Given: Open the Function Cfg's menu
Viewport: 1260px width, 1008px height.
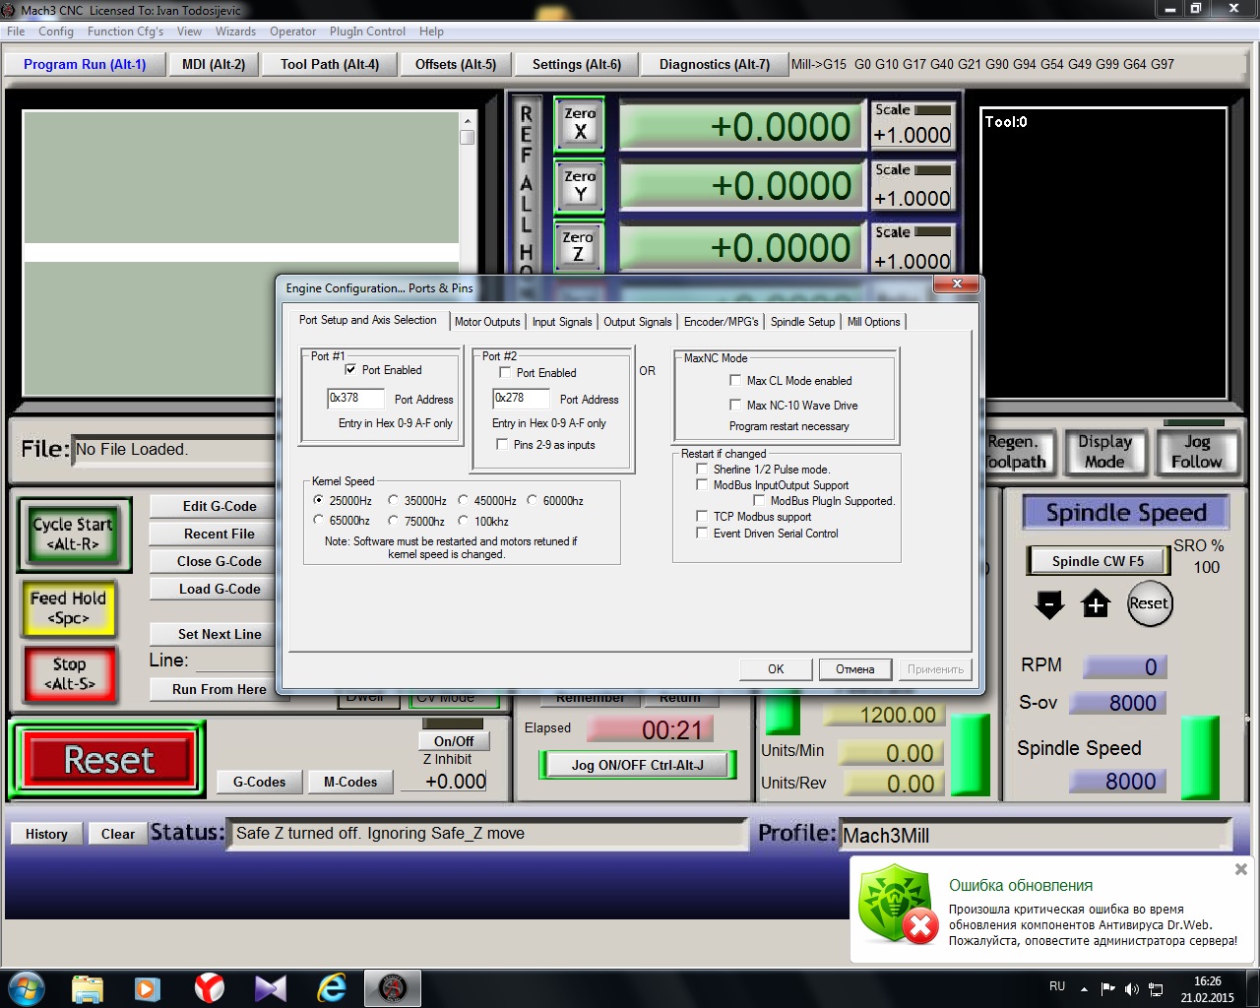Looking at the screenshot, I should click(125, 31).
